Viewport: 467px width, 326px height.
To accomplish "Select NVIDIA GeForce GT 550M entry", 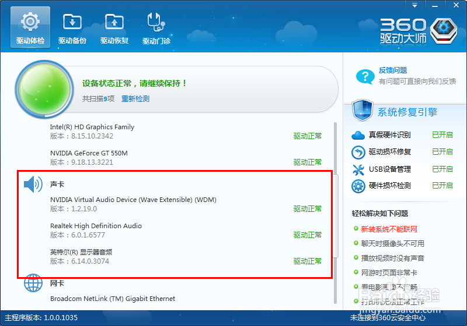I will (x=89, y=153).
